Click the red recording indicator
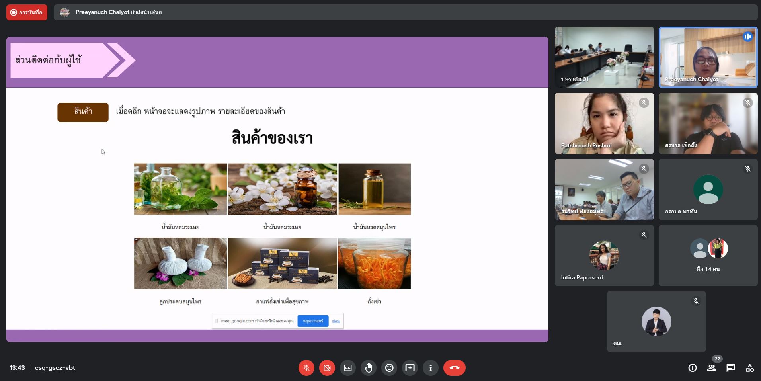 (x=27, y=12)
